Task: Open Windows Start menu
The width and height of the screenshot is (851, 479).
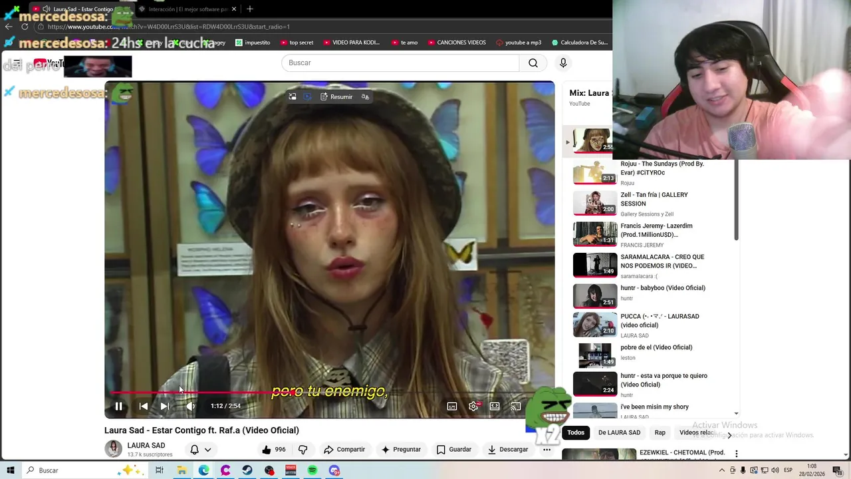Action: (11, 470)
